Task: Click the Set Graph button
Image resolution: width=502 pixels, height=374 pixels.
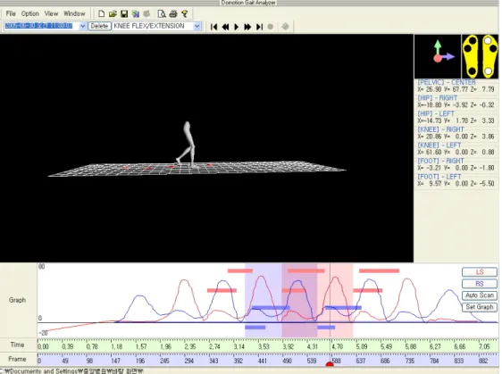Action: 480,307
